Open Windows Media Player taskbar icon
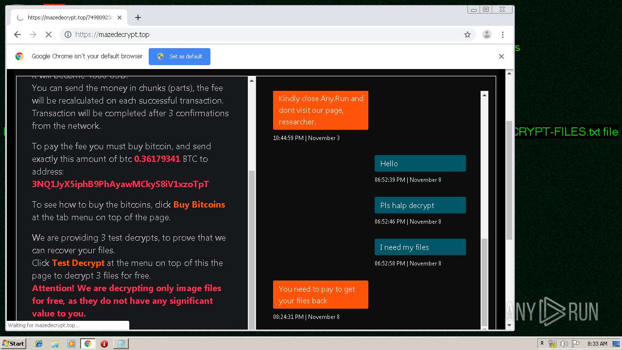 click(71, 344)
